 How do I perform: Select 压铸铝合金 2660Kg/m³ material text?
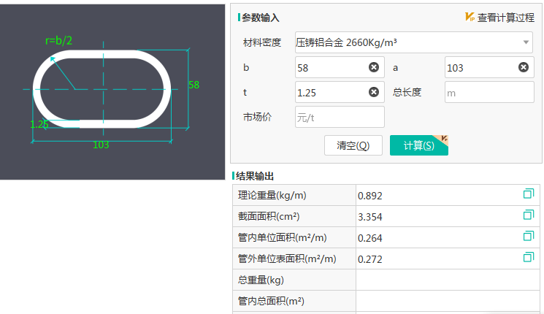coord(346,42)
